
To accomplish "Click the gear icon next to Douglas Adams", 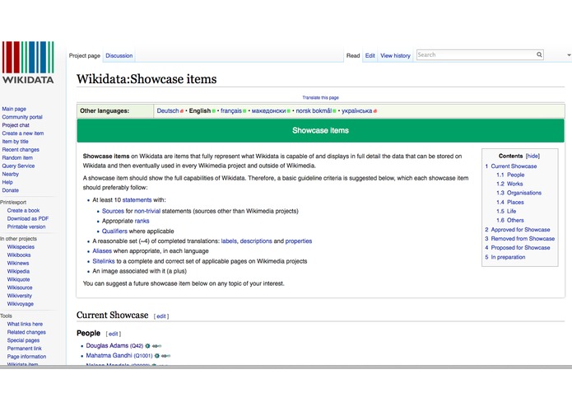I will (148, 346).
